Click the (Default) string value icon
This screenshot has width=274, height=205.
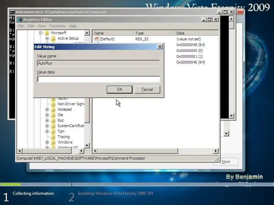(97, 39)
